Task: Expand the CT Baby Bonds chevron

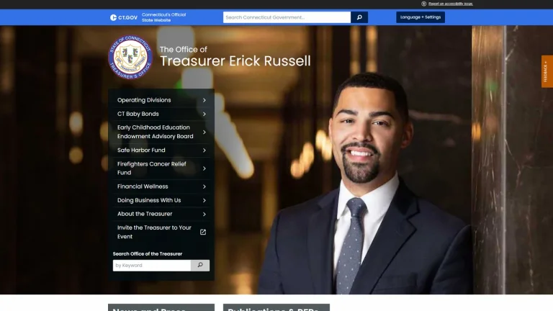Action: [x=204, y=114]
